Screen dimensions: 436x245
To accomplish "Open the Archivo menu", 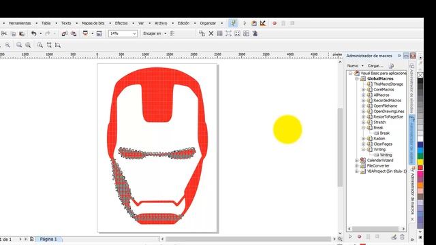I will click(161, 23).
